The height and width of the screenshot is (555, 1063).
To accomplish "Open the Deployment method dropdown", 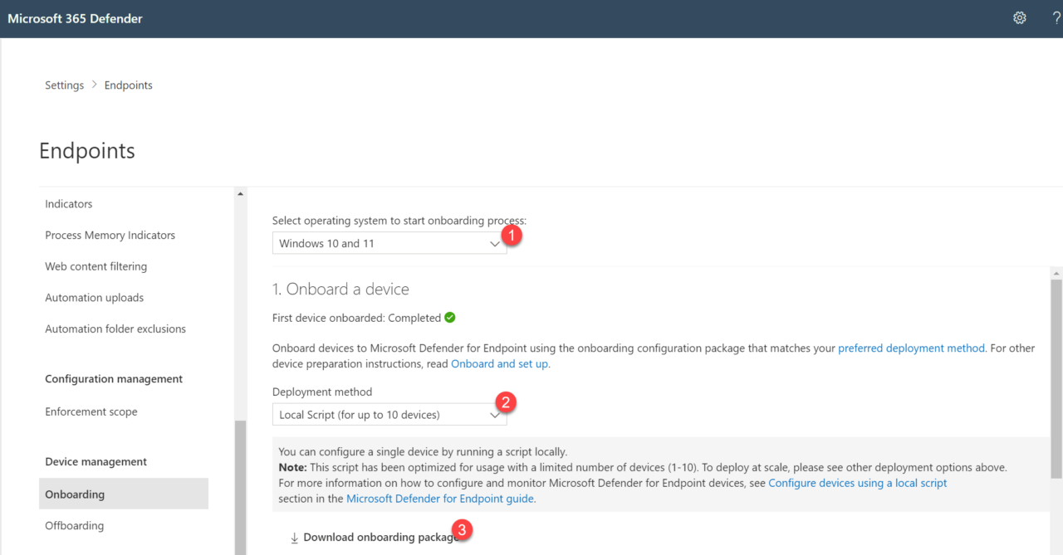I will [x=389, y=414].
